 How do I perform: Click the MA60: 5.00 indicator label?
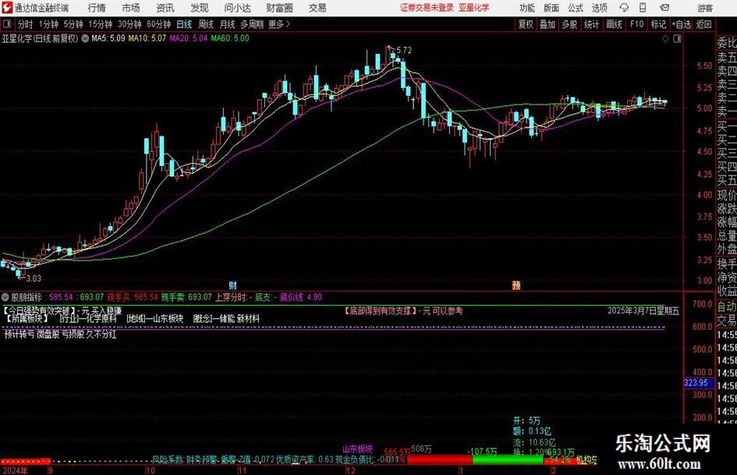pyautogui.click(x=230, y=38)
